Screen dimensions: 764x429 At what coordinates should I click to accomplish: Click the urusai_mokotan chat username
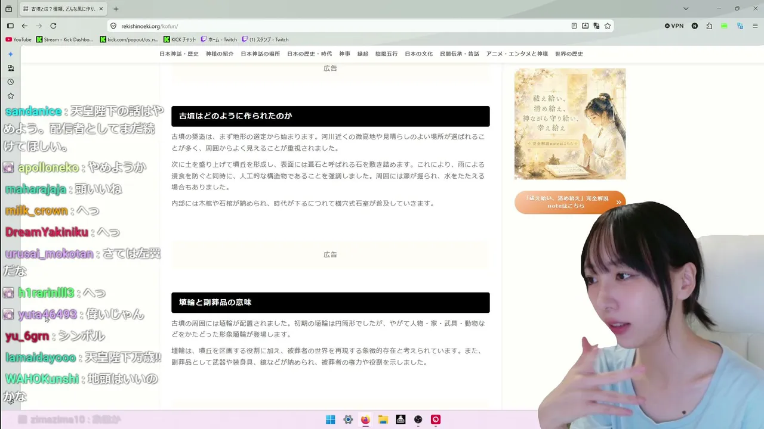(50, 254)
